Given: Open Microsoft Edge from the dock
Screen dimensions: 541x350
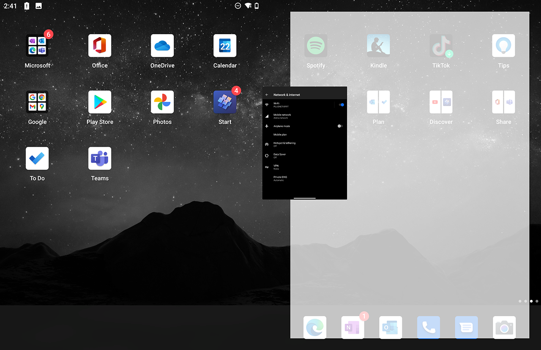Looking at the screenshot, I should pos(315,327).
